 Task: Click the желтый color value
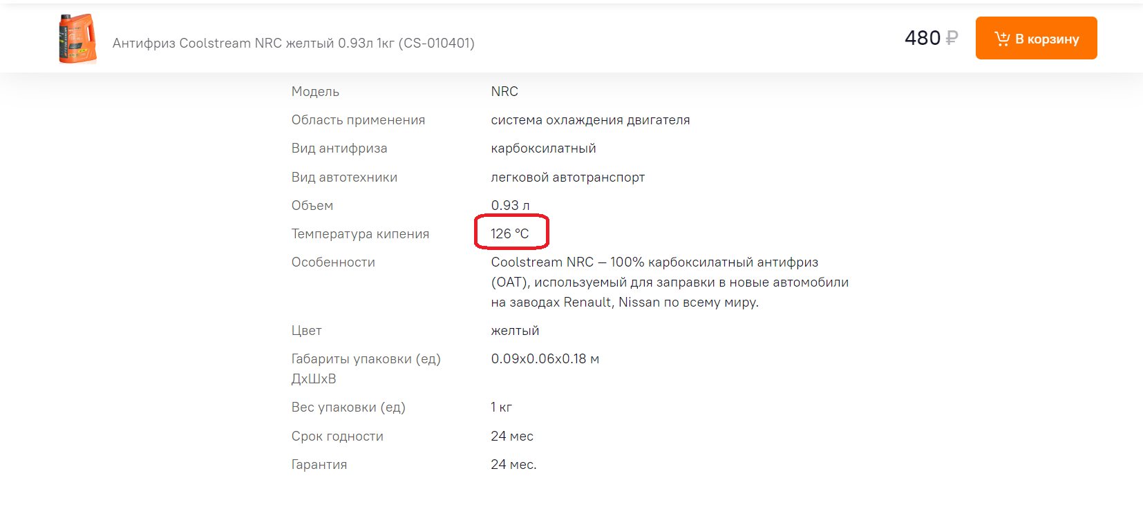515,331
